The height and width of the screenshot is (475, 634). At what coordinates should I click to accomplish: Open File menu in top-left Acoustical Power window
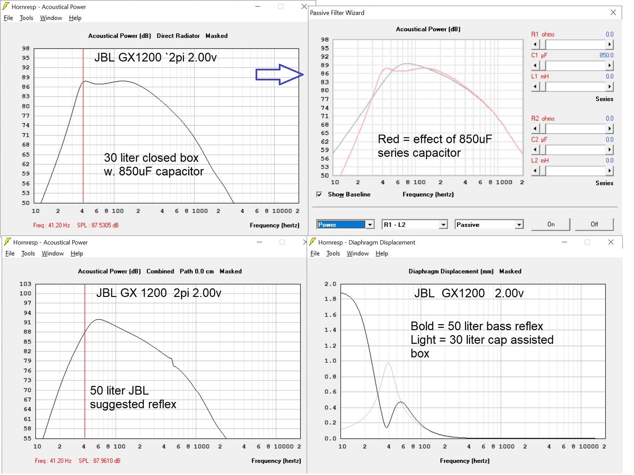coord(8,18)
